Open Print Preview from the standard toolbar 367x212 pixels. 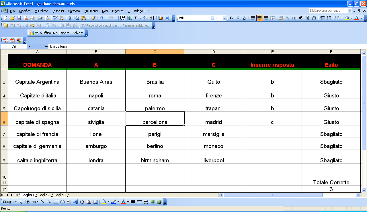click(47, 18)
